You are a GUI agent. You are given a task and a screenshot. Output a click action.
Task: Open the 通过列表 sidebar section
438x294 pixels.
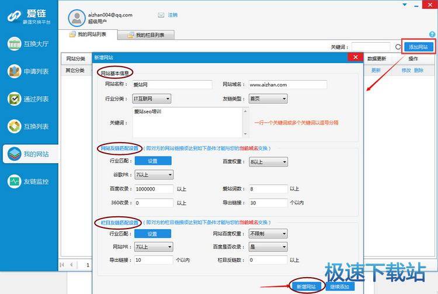pyautogui.click(x=28, y=99)
